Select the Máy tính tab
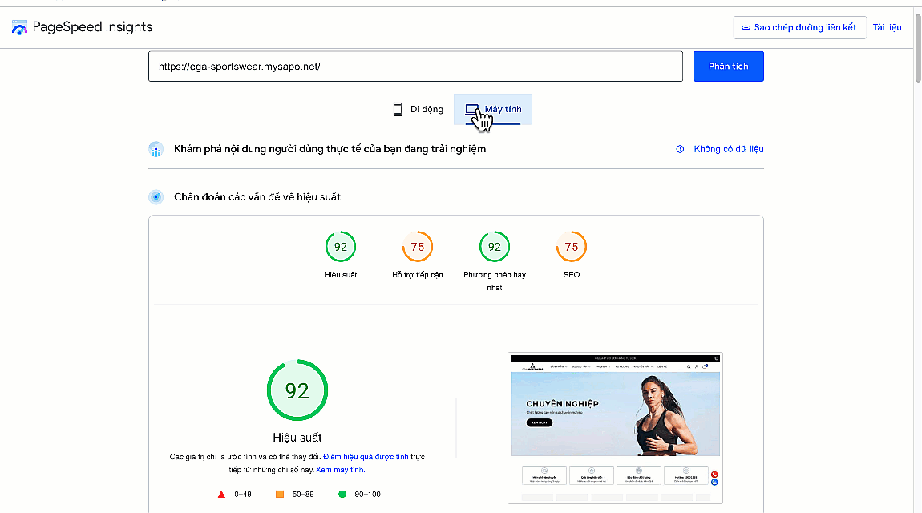 coord(493,110)
